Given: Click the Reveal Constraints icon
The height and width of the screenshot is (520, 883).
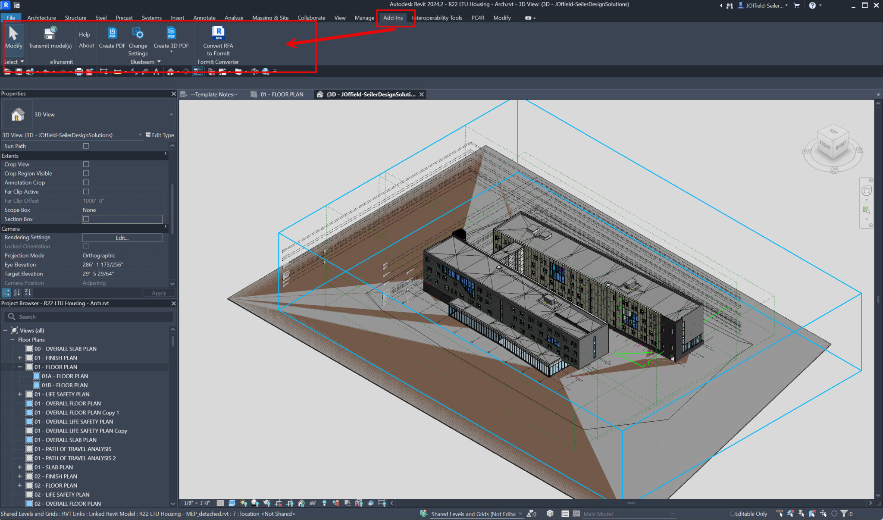Looking at the screenshot, I should click(382, 503).
